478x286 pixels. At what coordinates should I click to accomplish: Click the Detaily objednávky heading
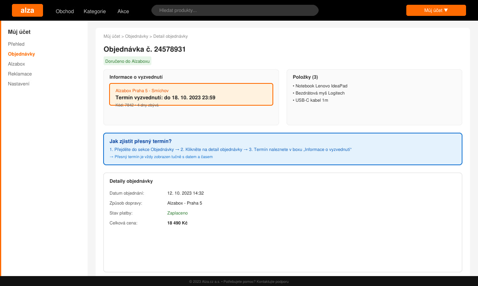[131, 181]
